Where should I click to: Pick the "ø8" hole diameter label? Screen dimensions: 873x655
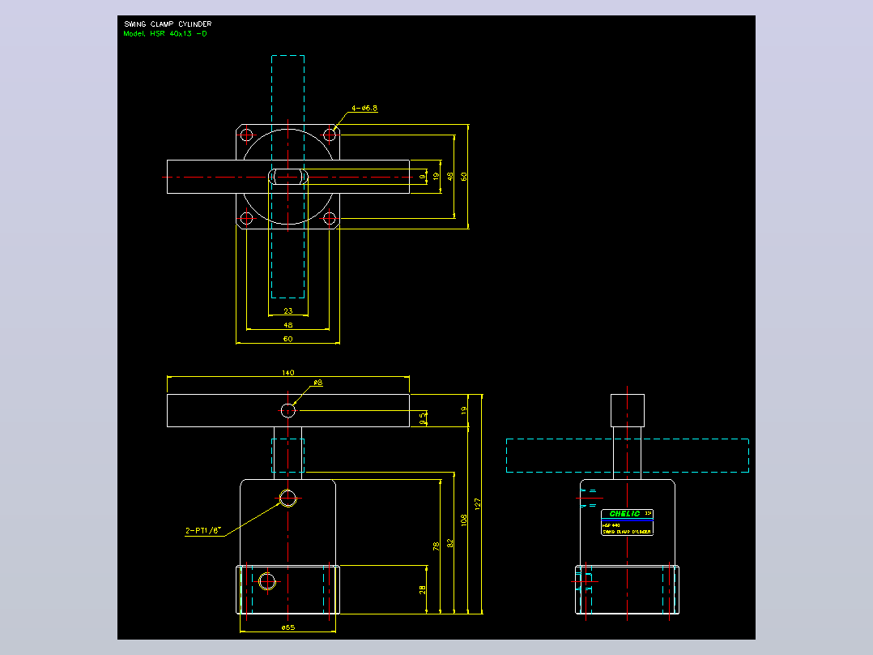point(318,383)
